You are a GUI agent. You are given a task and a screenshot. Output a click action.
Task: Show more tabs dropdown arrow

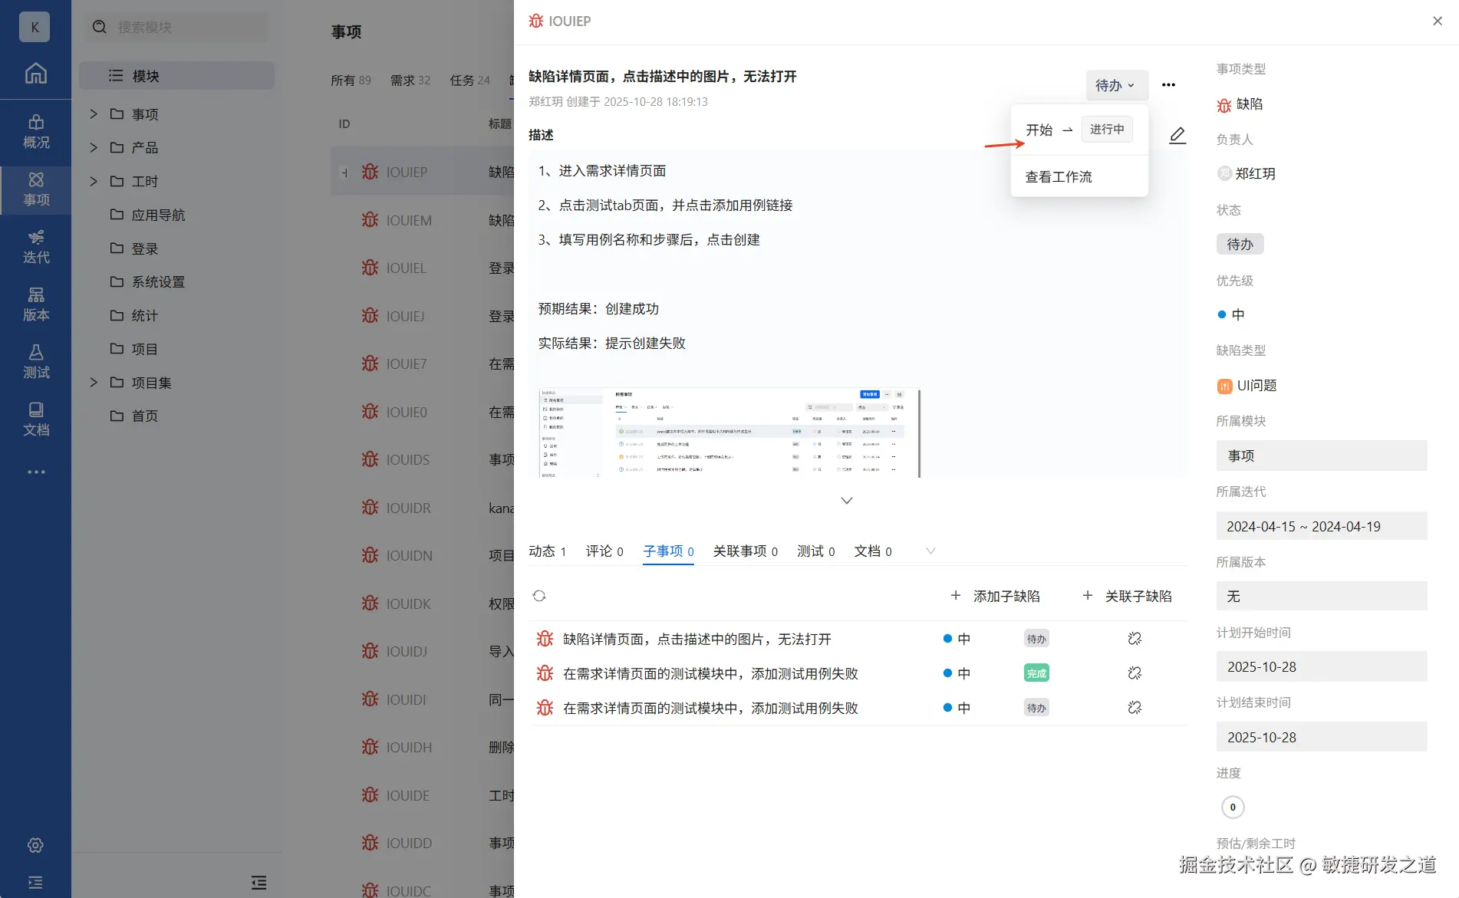pyautogui.click(x=930, y=551)
